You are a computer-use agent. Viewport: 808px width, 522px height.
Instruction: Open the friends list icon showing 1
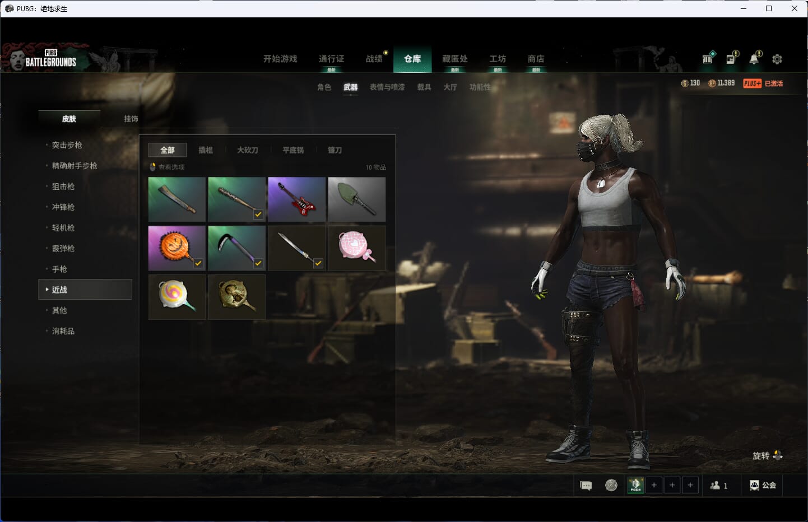pos(719,486)
